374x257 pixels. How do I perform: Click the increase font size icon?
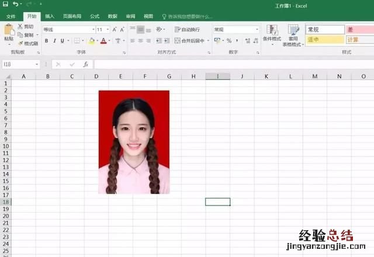coord(115,29)
